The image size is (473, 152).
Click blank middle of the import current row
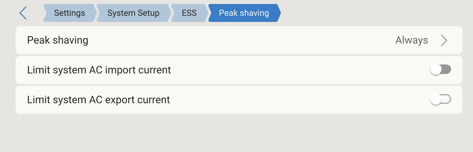point(299,70)
